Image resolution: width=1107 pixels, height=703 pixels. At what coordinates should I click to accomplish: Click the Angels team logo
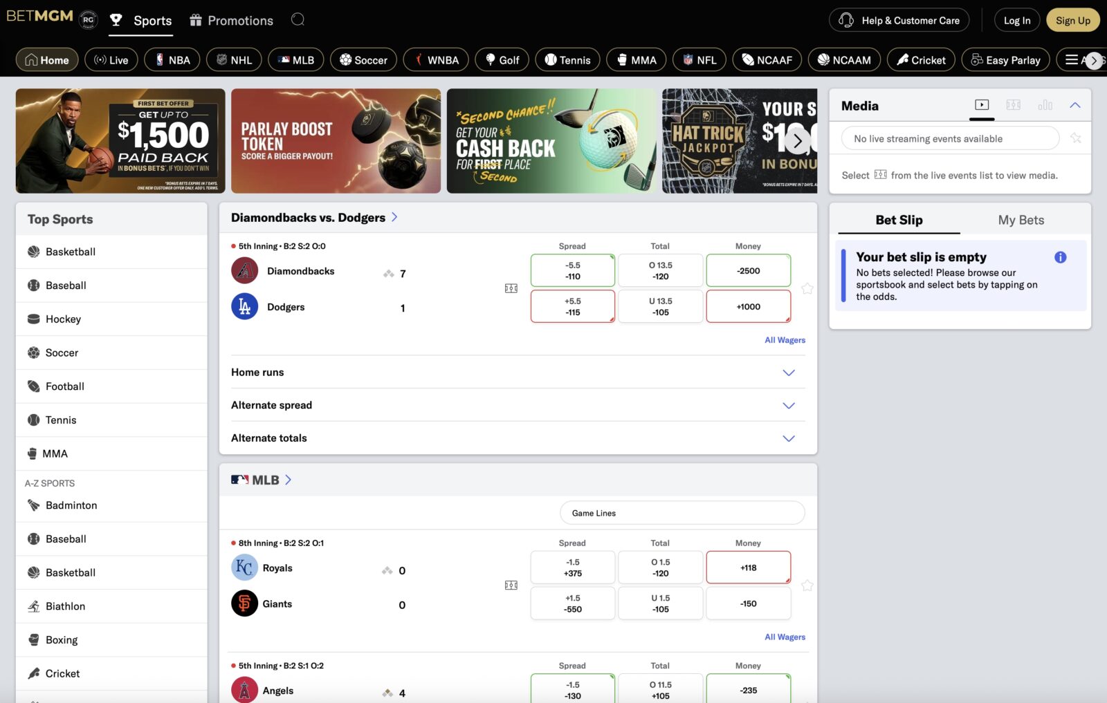point(244,690)
